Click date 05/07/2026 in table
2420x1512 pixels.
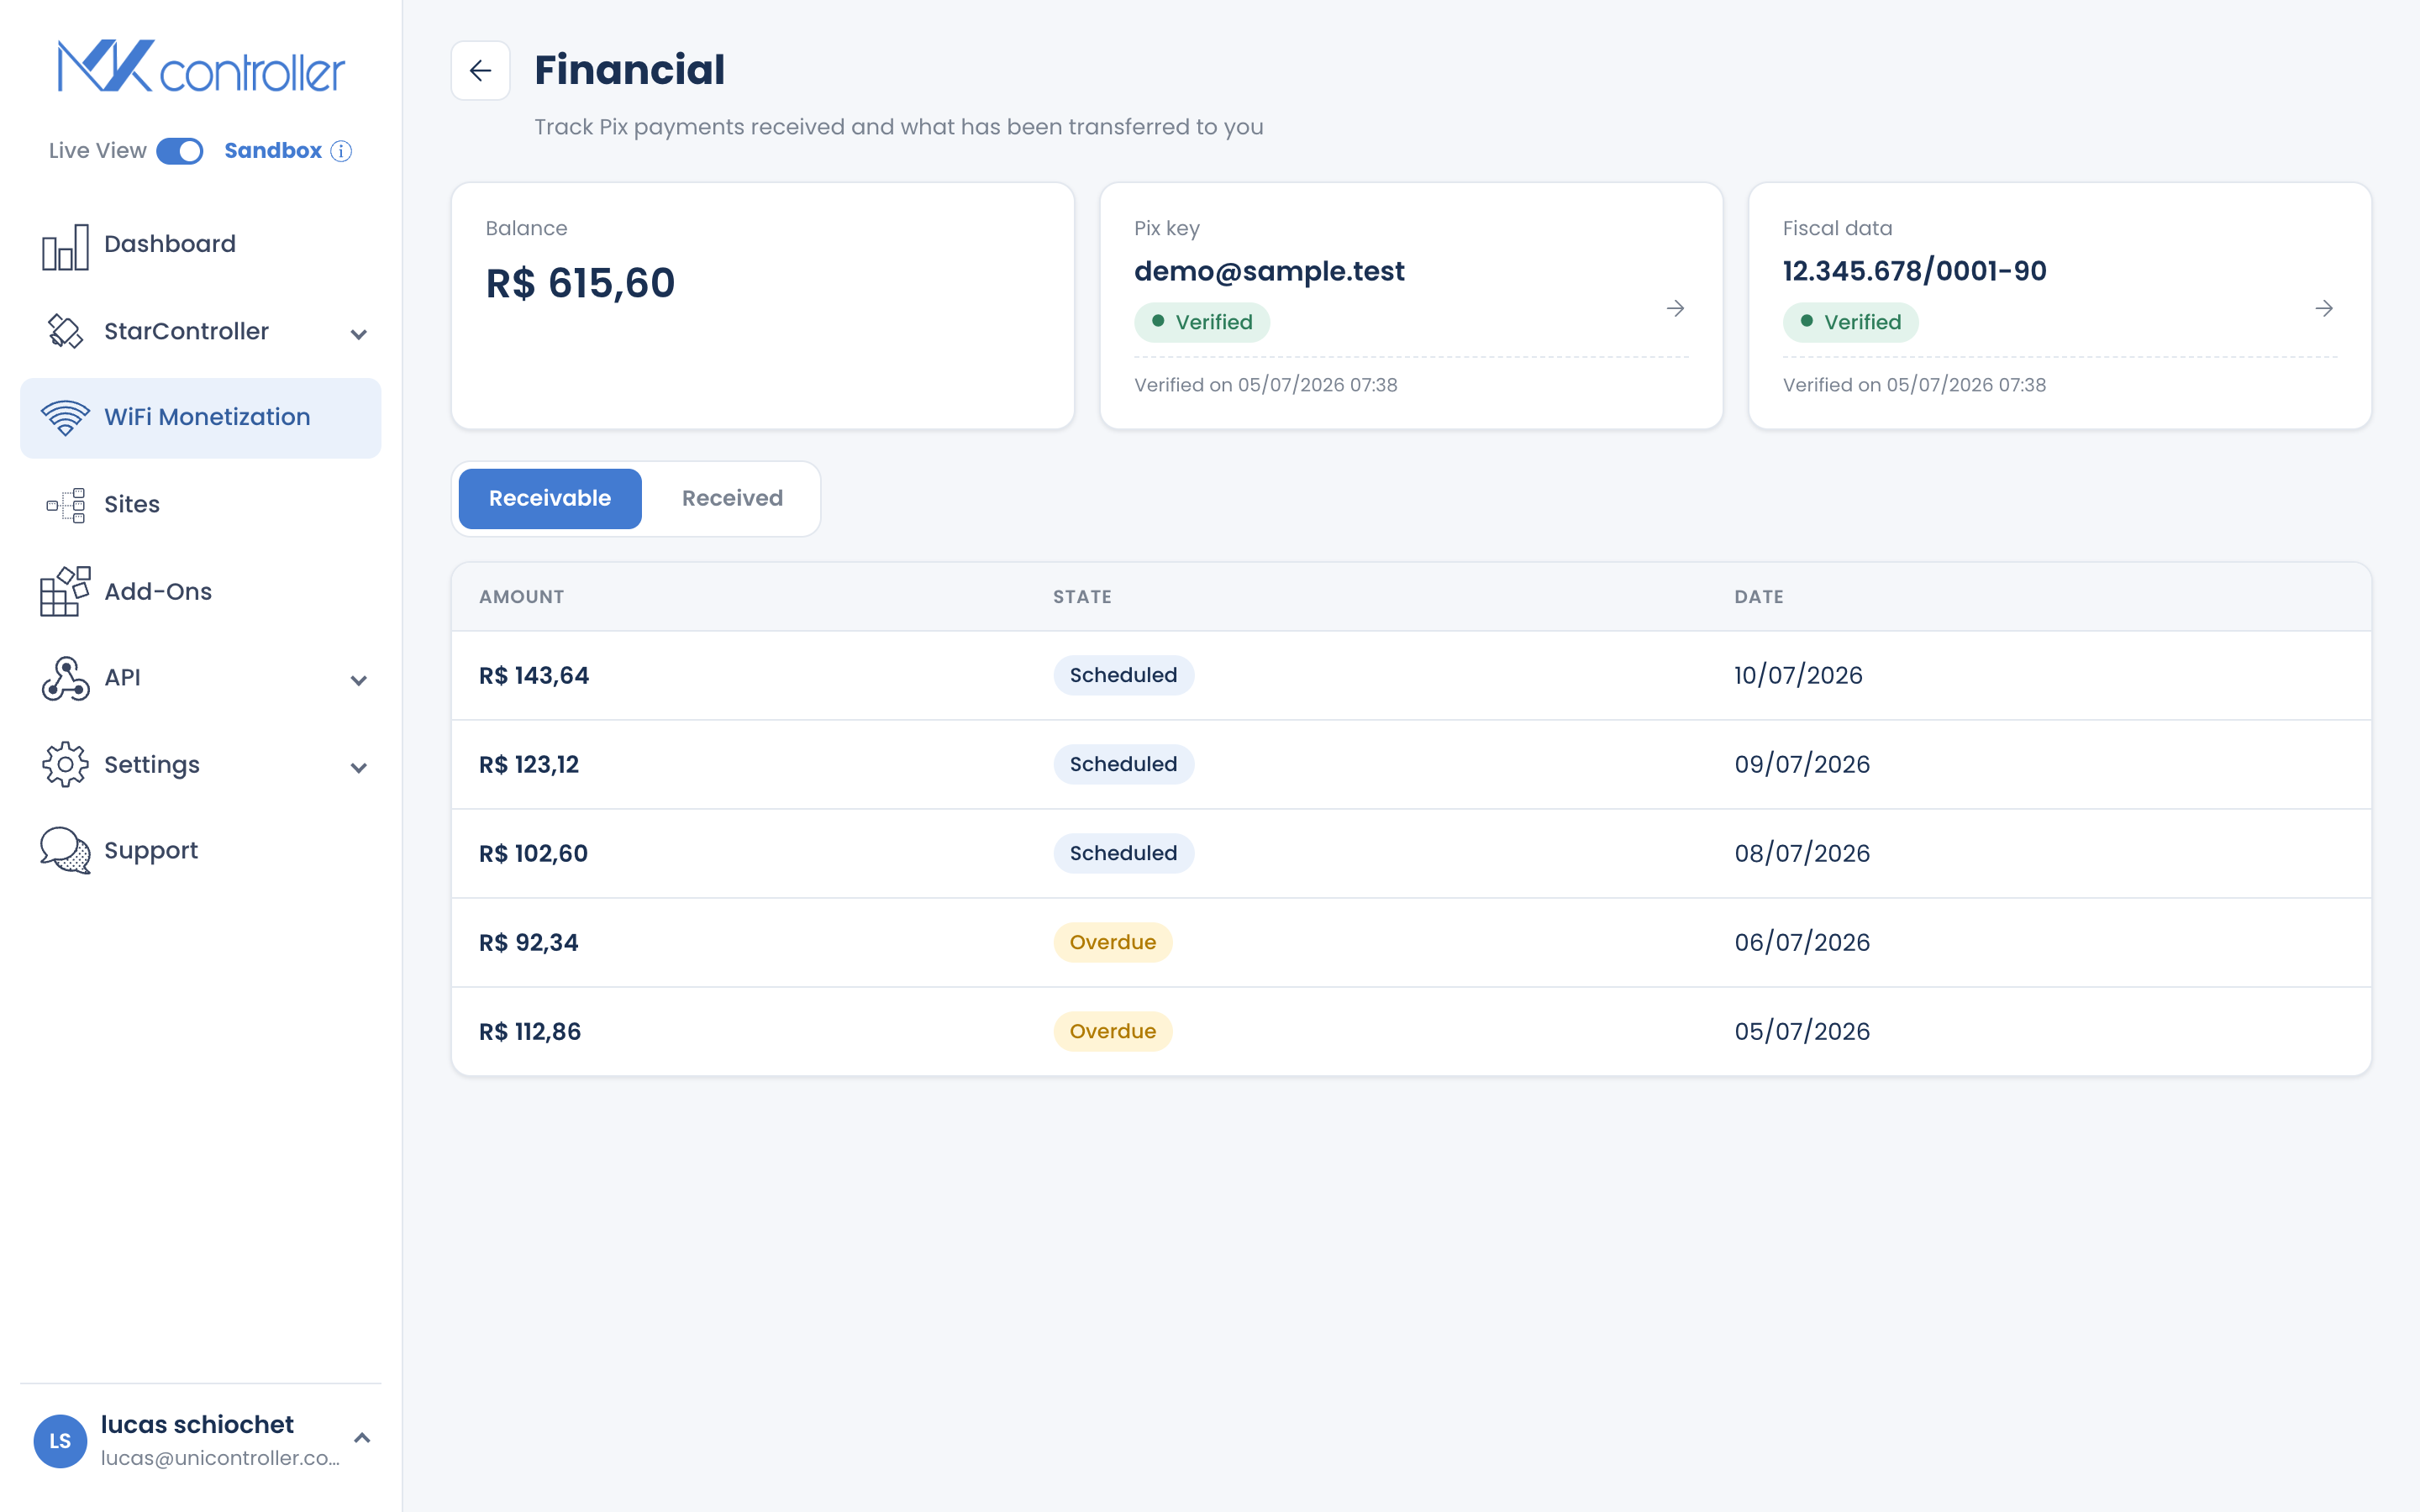[x=1802, y=1031]
